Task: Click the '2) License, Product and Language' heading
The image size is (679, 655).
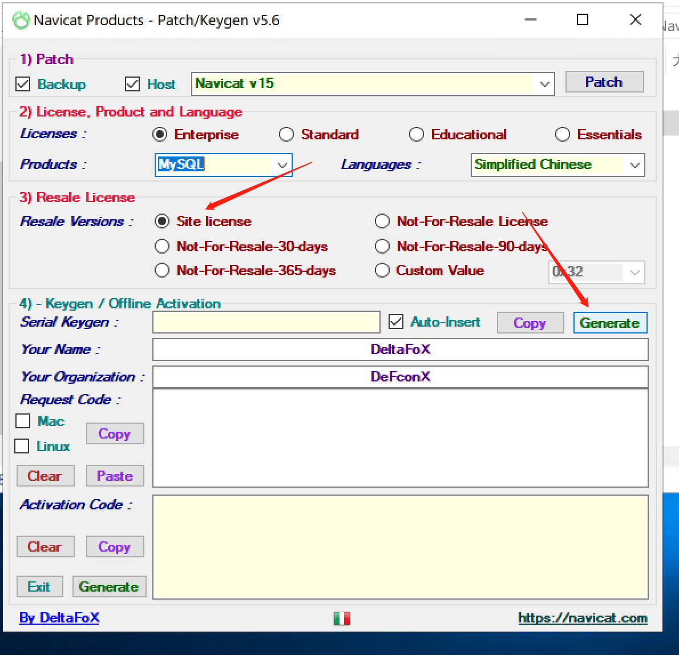Action: 131,112
